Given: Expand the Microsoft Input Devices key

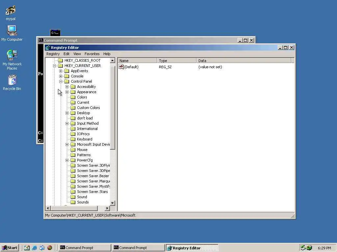Looking at the screenshot, I should (x=67, y=144).
